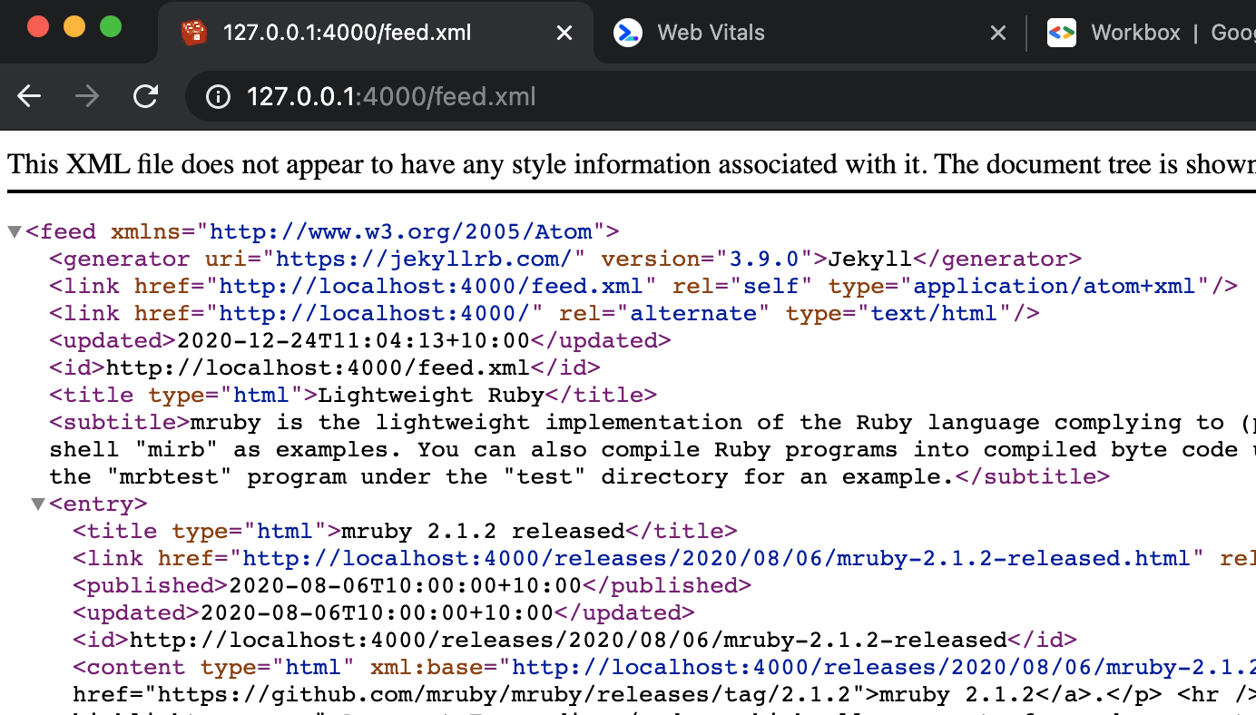The image size is (1256, 715).
Task: Click the entry updated timestamp 2020-08-06T10:00:00+10:00
Action: (x=377, y=613)
